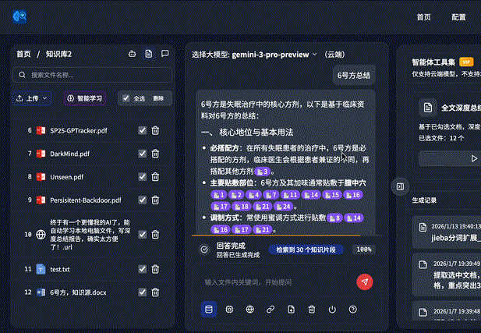Open citation badge 24 in the 主要贴敷部位 bullet

(x=283, y=206)
